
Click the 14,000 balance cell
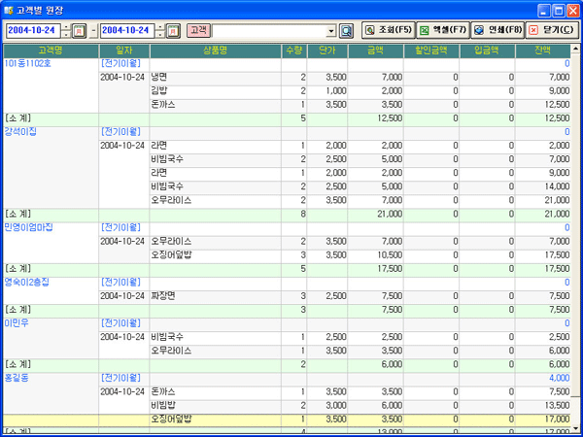click(543, 186)
